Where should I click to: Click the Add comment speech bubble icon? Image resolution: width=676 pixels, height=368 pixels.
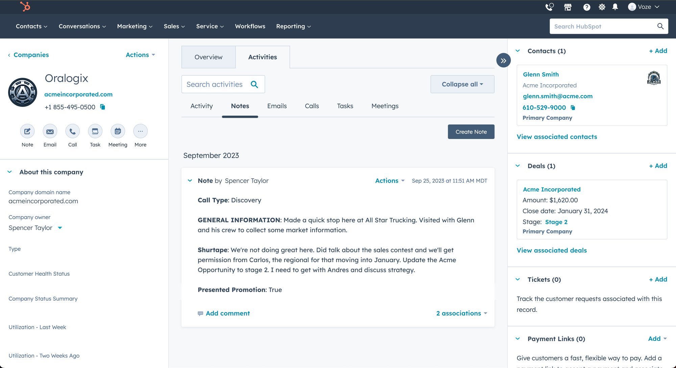click(x=200, y=314)
